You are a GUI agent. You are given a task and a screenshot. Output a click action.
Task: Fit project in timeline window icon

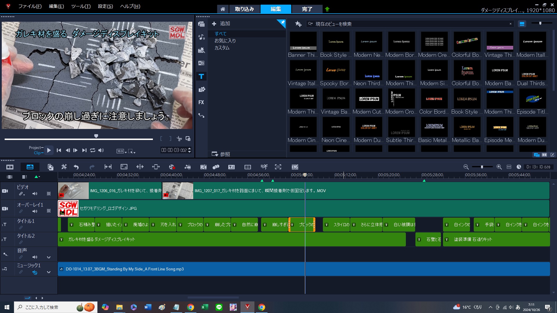tap(509, 167)
